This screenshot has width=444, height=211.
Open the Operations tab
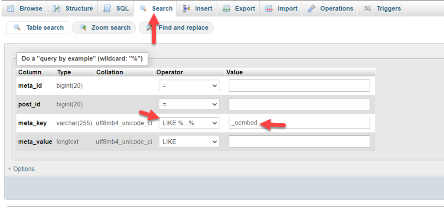[x=330, y=9]
